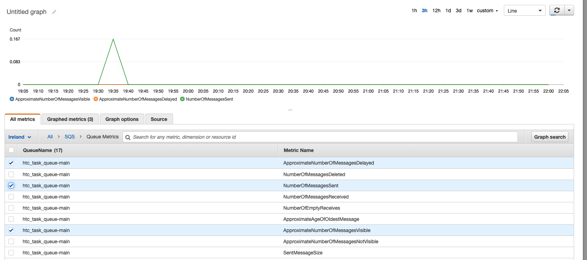This screenshot has width=587, height=260.
Task: Open the refresh options dropdown arrow
Action: coord(569,10)
